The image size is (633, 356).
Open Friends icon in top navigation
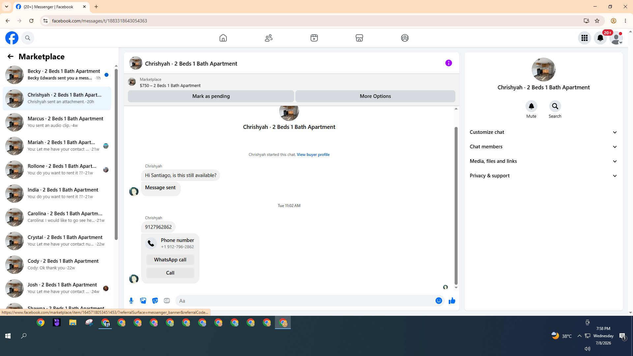[x=269, y=38]
